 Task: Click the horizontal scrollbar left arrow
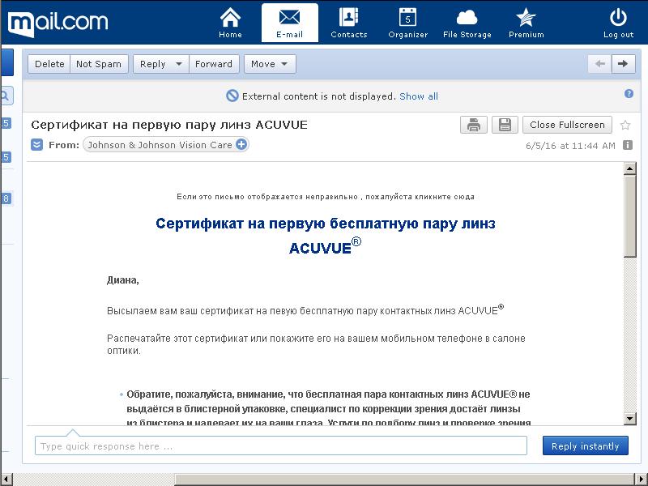click(7, 480)
